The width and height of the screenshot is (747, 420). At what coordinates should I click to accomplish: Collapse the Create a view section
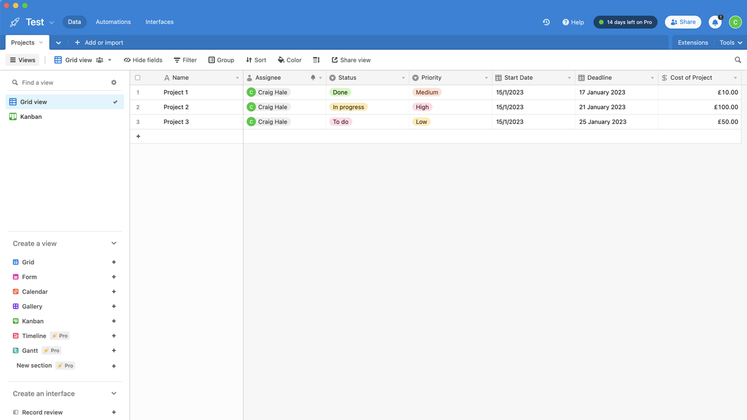(113, 243)
